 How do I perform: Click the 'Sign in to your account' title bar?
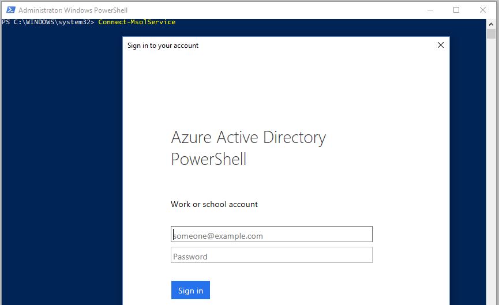[163, 46]
